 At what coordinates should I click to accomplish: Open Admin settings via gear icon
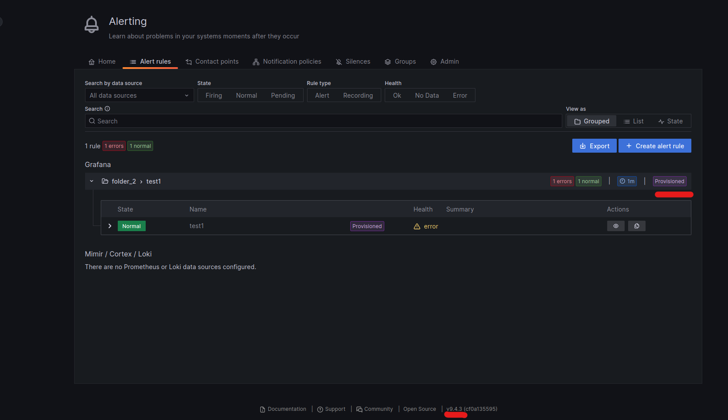(x=433, y=61)
